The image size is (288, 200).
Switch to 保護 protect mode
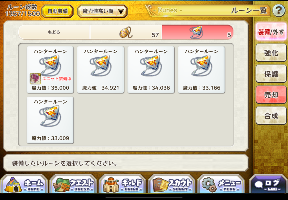(271, 74)
